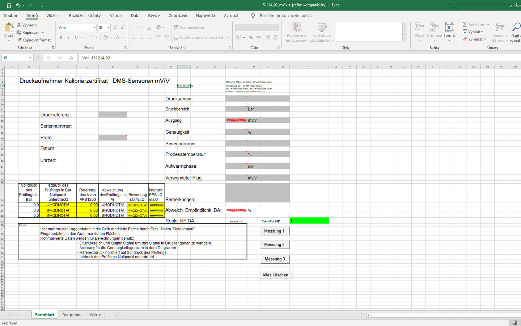The height and width of the screenshot is (326, 521).
Task: Open Formátovat jako tabulku
Action: point(322,32)
